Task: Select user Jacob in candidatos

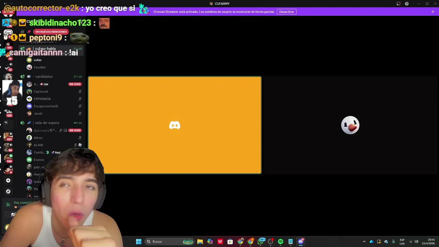Action: click(x=38, y=114)
